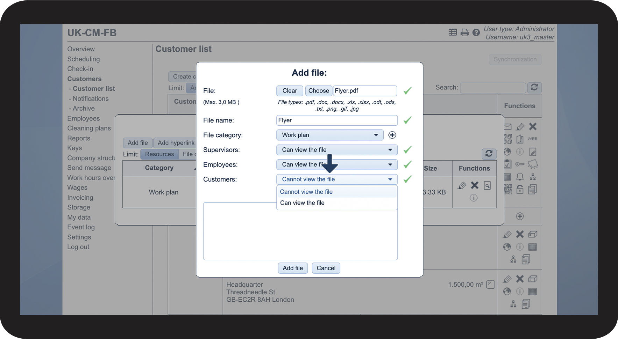
Task: Click the bell icon in customer functions
Action: pyautogui.click(x=520, y=177)
